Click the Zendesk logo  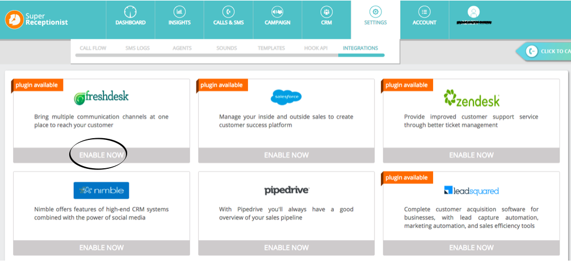coord(472,98)
